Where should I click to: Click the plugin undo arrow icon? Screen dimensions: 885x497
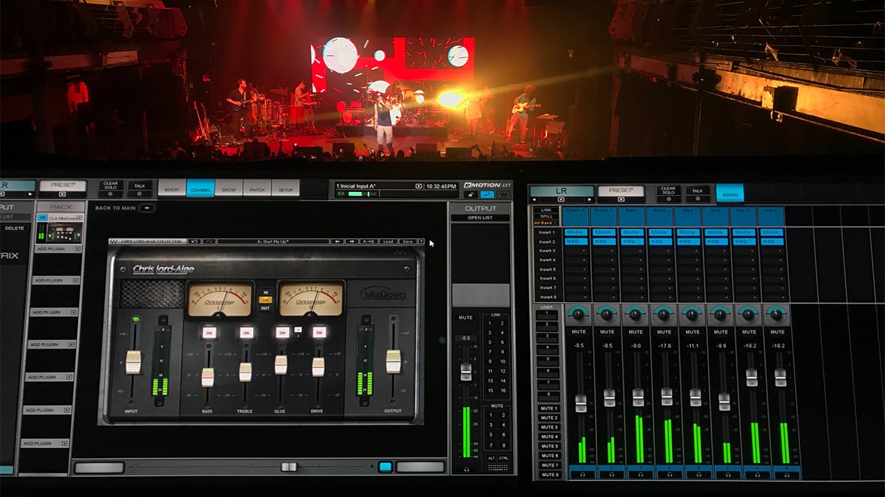195,242
